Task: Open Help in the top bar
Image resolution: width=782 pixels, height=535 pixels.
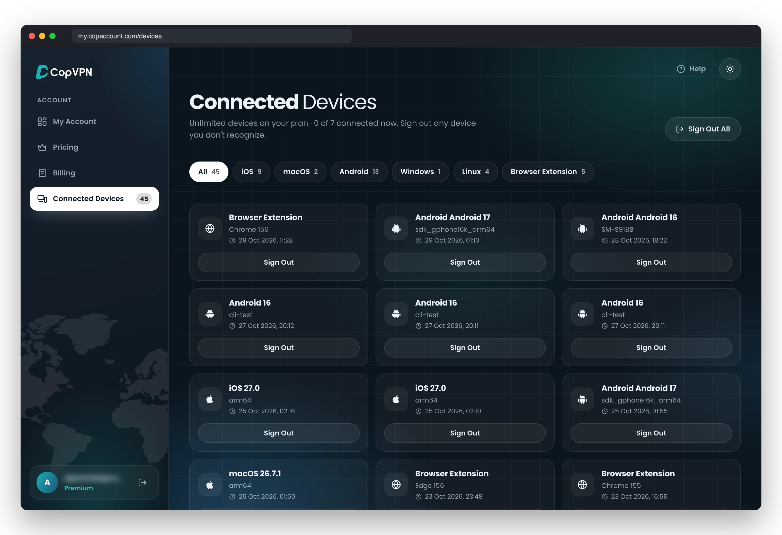Action: [691, 69]
